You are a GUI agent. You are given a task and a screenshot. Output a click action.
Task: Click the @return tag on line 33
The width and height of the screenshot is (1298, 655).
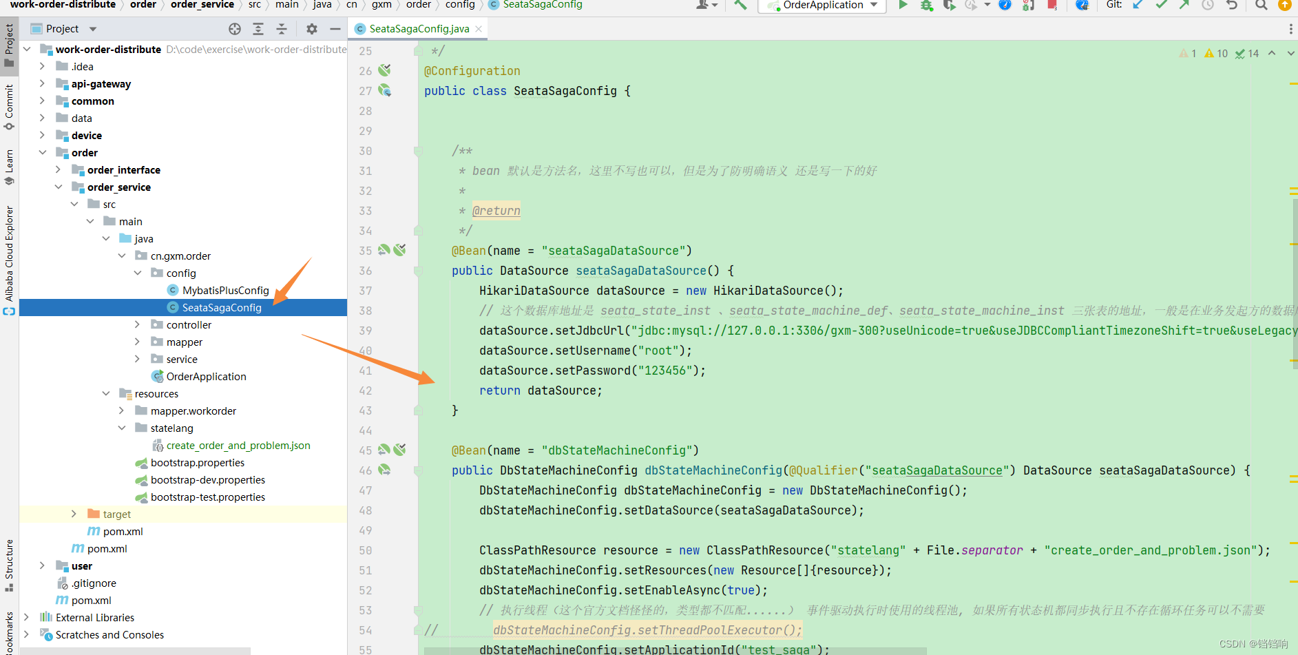click(x=496, y=210)
